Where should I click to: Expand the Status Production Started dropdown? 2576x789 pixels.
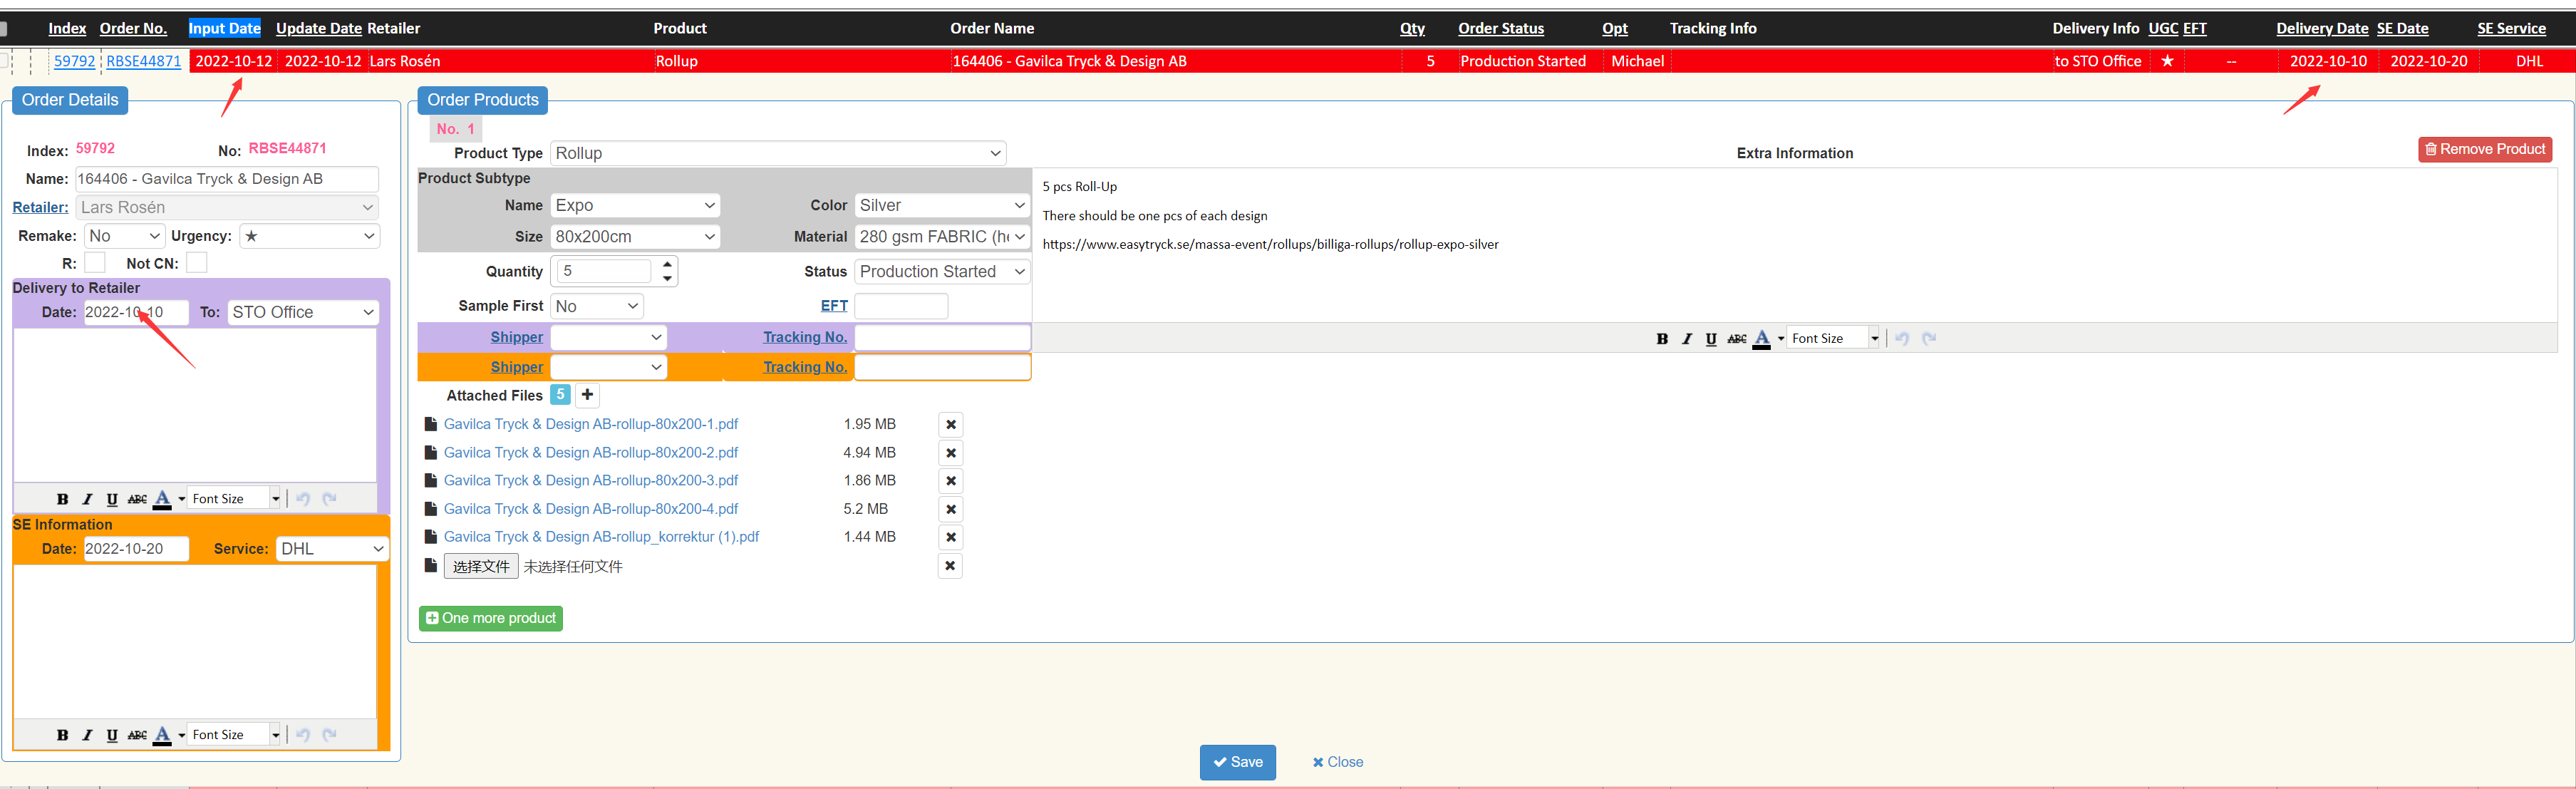click(x=941, y=272)
